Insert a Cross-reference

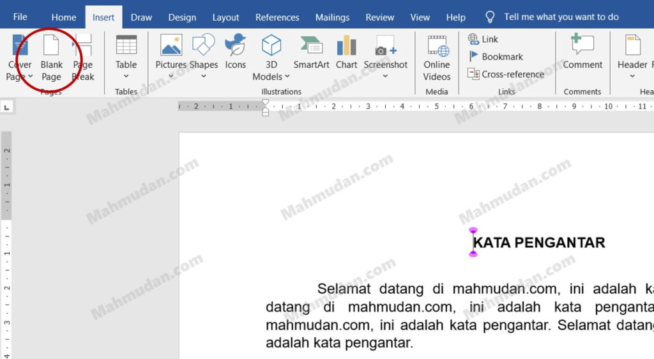click(x=506, y=74)
